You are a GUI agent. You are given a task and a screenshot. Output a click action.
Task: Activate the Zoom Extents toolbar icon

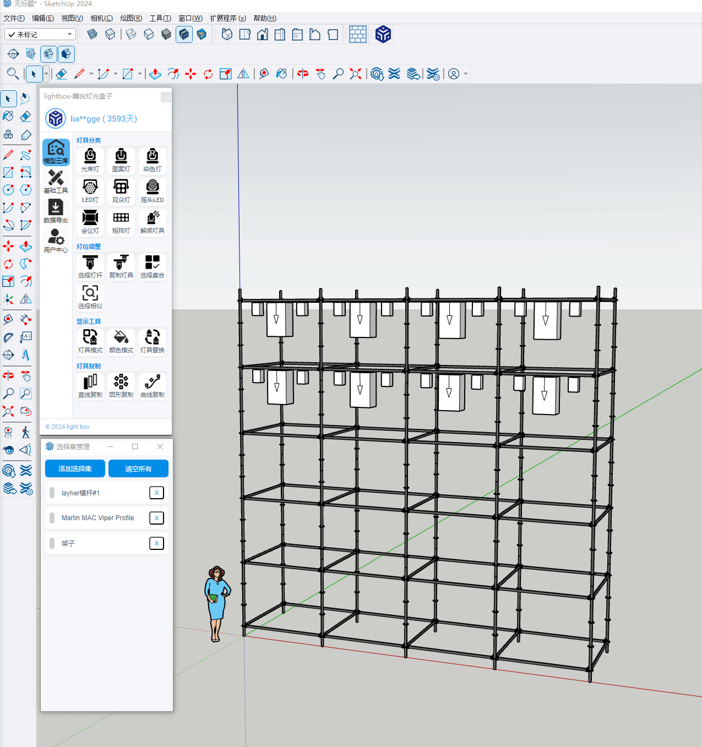356,74
